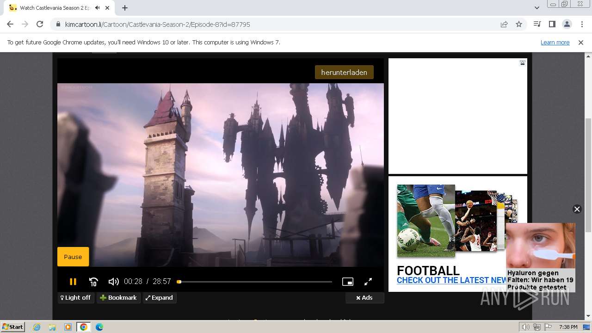
Task: Go back to the previous page
Action: point(10,24)
